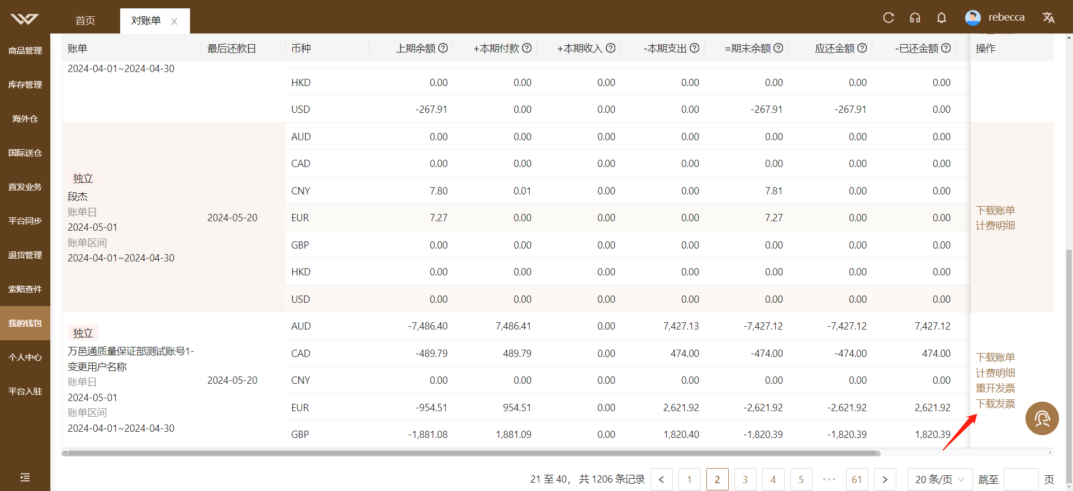The height and width of the screenshot is (491, 1073).
Task: Click 0.01 payment value in CNY row
Action: [522, 191]
